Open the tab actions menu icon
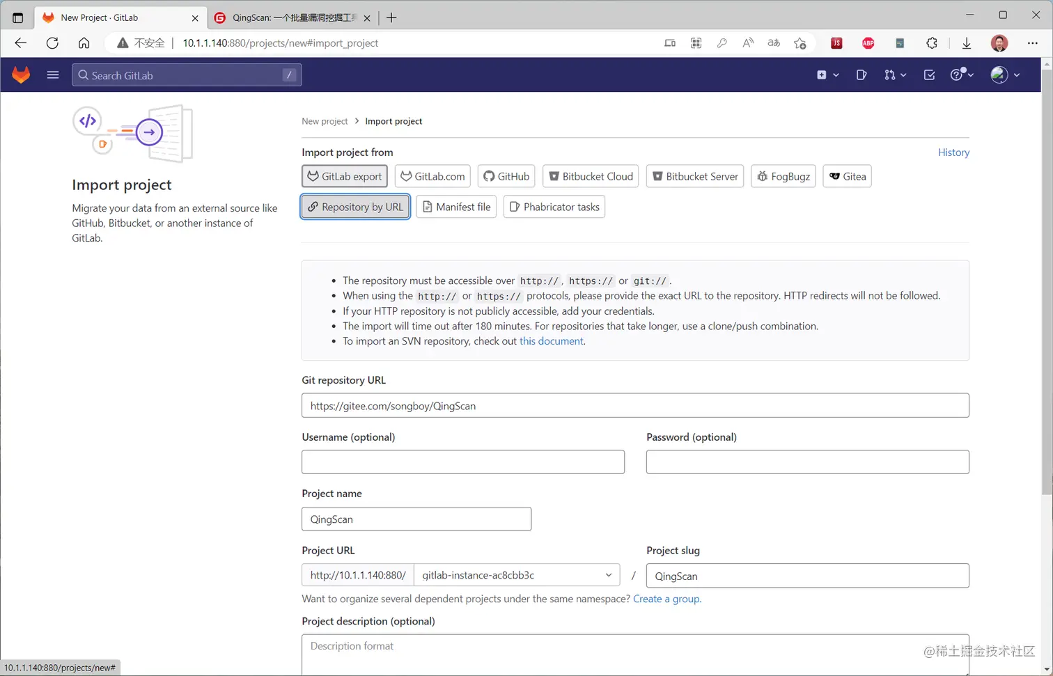This screenshot has width=1053, height=676. click(18, 17)
